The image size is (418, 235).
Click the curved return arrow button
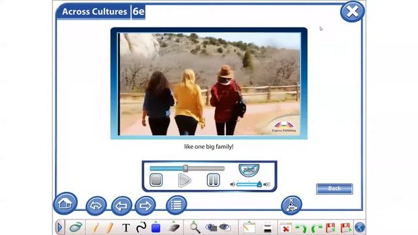96,206
